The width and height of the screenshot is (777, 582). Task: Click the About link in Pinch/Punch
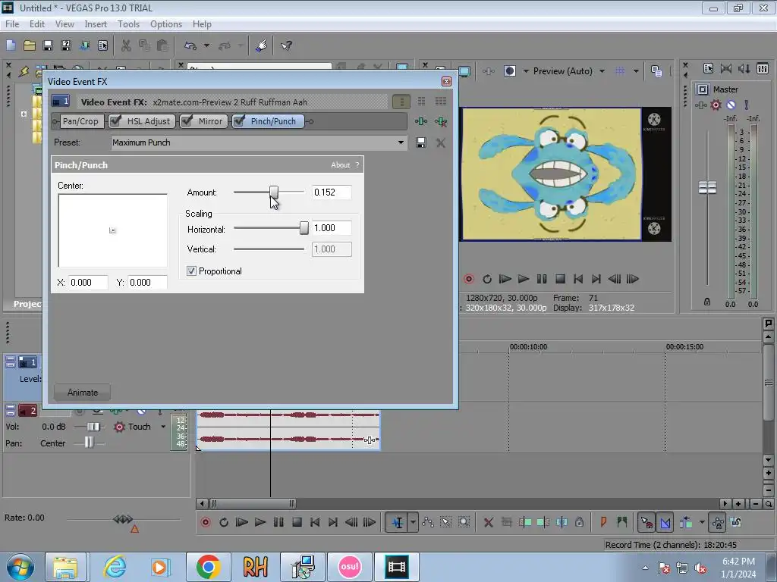[341, 164]
